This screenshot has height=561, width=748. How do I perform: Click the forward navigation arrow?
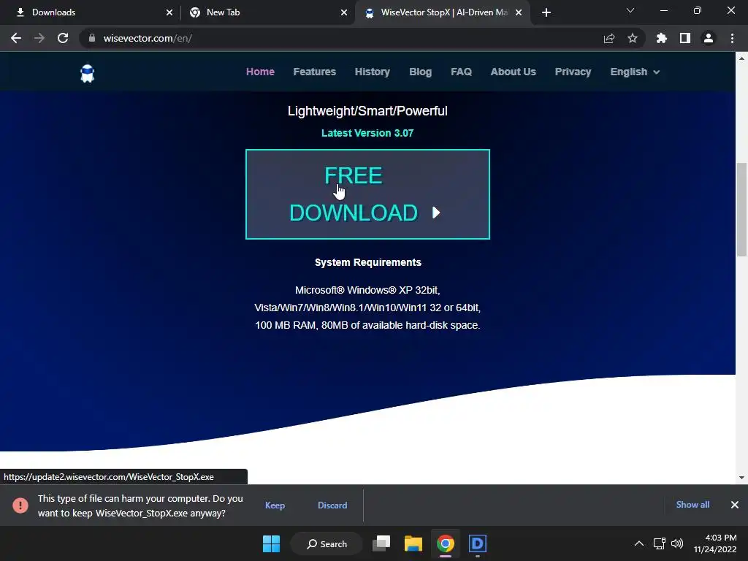(x=39, y=38)
